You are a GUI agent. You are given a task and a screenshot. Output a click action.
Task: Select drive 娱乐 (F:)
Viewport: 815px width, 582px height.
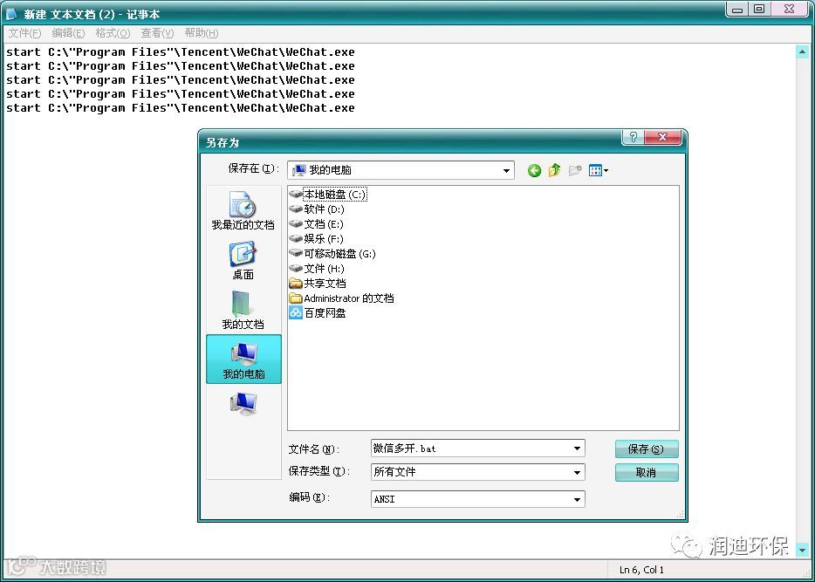coord(317,239)
